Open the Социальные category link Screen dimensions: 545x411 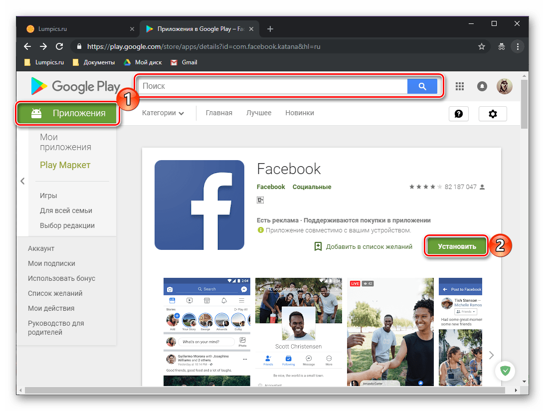312,187
